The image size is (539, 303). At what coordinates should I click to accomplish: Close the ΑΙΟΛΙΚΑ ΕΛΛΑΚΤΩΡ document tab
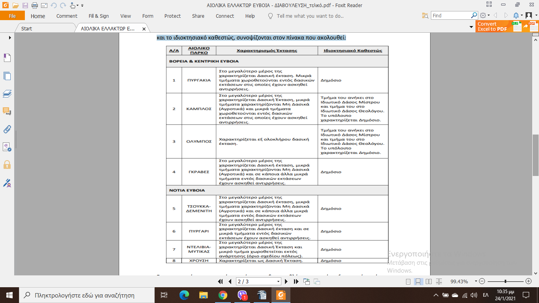144,29
